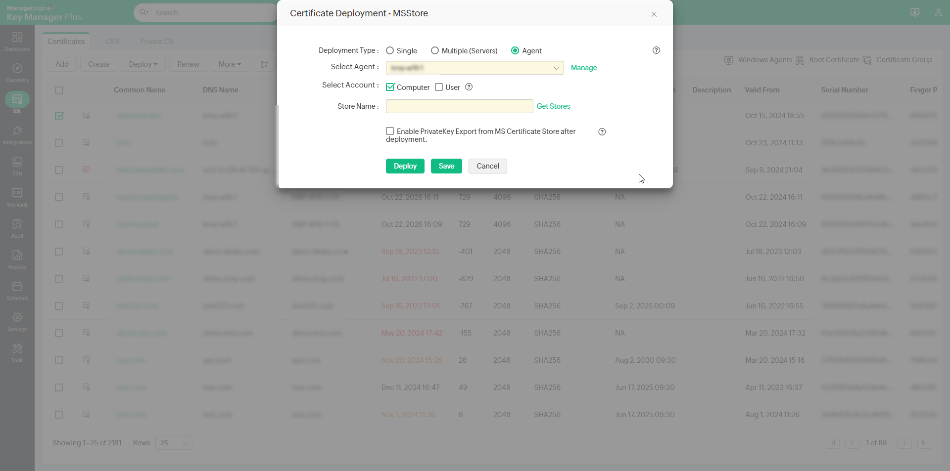Select the Agent deployment type
The width and height of the screenshot is (950, 471).
[515, 50]
